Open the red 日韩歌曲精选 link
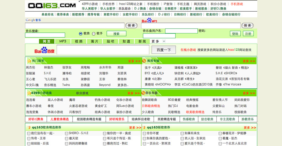The image size is (282, 146). 151,106
